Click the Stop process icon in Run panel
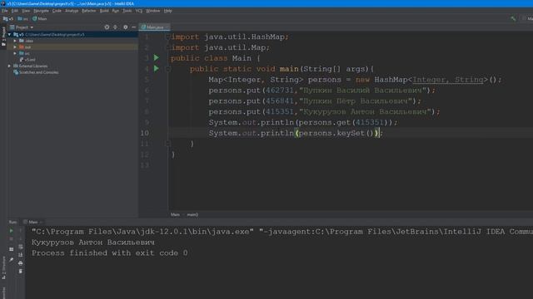 [x=11, y=239]
